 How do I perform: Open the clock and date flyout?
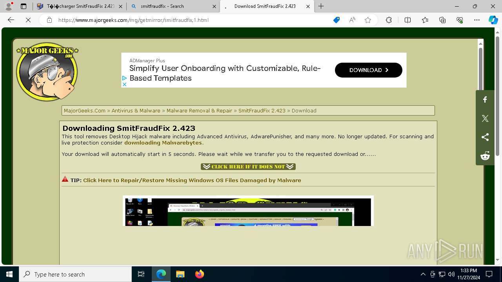468,274
